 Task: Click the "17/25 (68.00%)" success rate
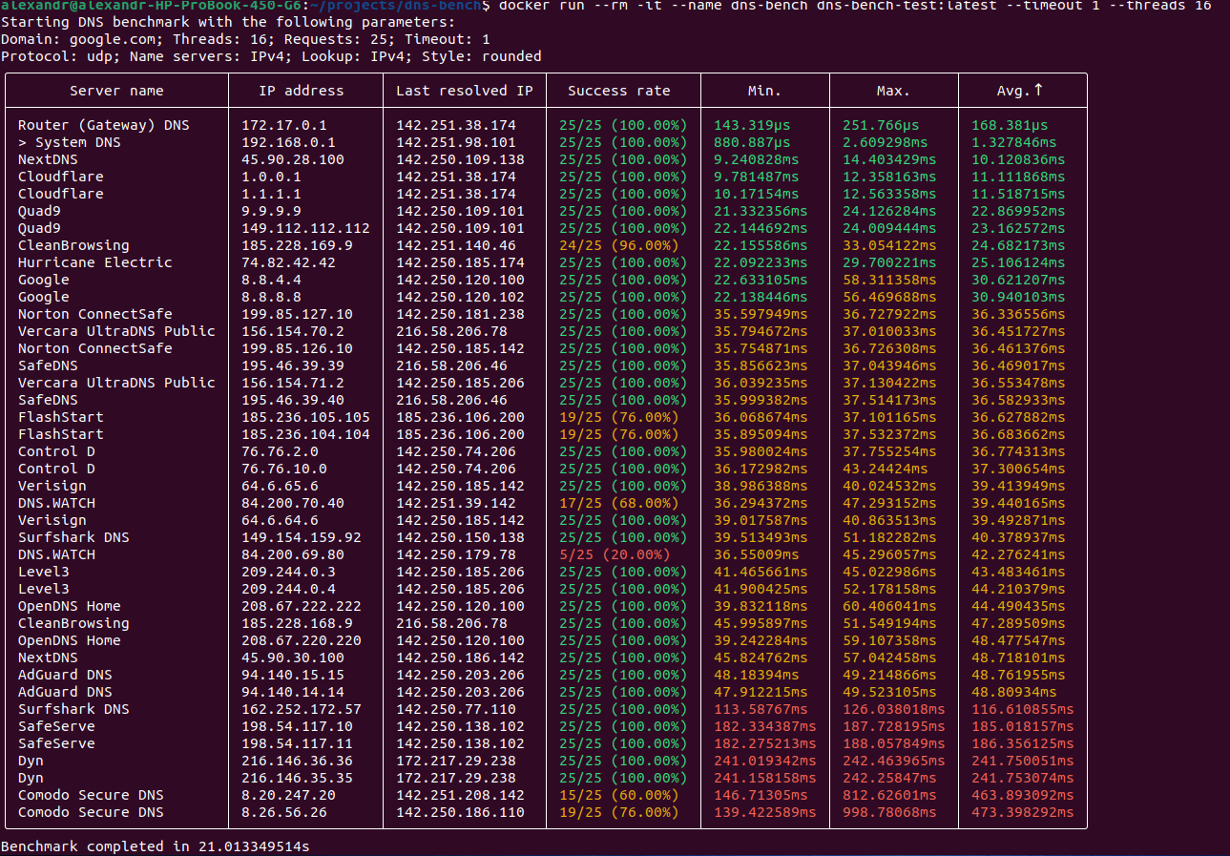click(x=619, y=503)
